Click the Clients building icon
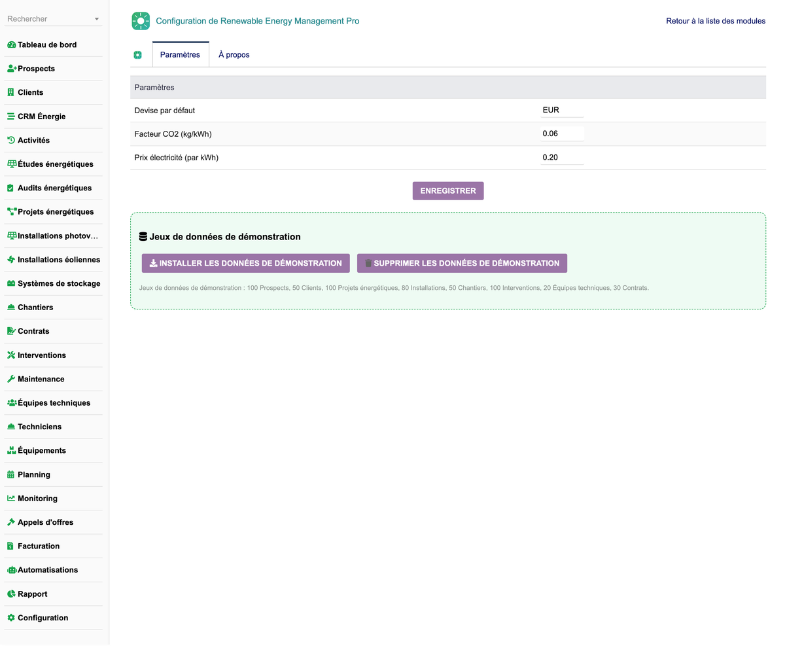The height and width of the screenshot is (655, 785). (10, 92)
